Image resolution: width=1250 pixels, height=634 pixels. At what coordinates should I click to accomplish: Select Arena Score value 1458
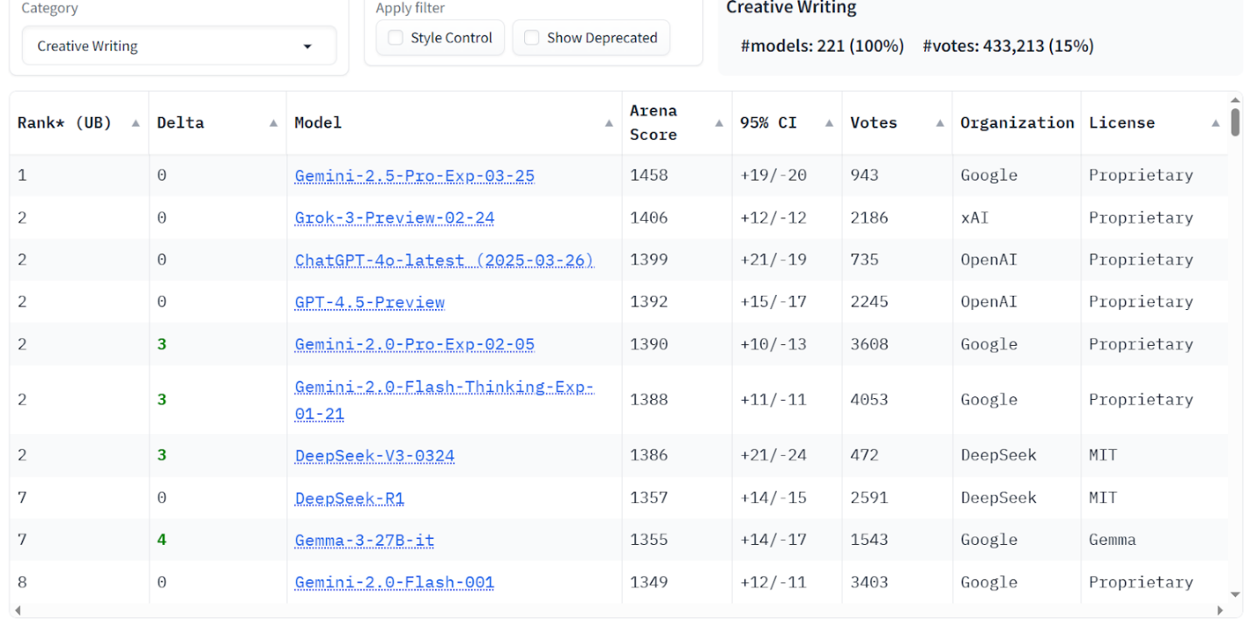[649, 176]
